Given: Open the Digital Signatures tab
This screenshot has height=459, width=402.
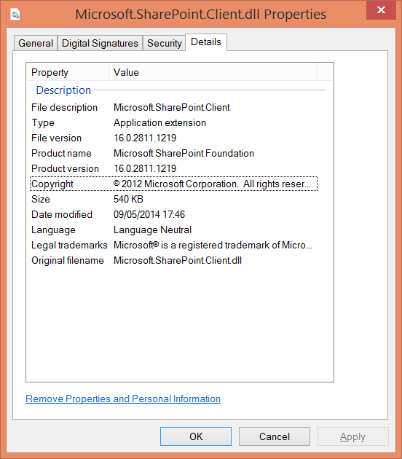Looking at the screenshot, I should click(100, 43).
